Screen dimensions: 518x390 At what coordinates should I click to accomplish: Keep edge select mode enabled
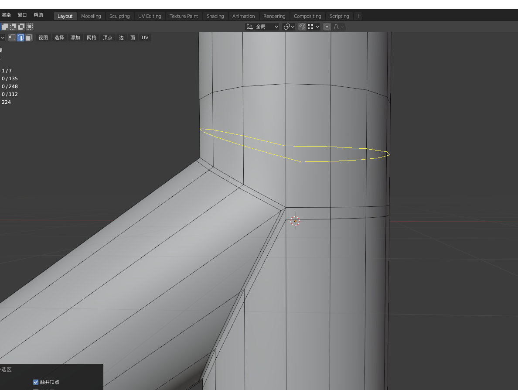click(x=20, y=38)
